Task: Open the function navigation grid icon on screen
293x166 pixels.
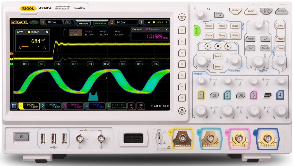Action: tap(14, 106)
